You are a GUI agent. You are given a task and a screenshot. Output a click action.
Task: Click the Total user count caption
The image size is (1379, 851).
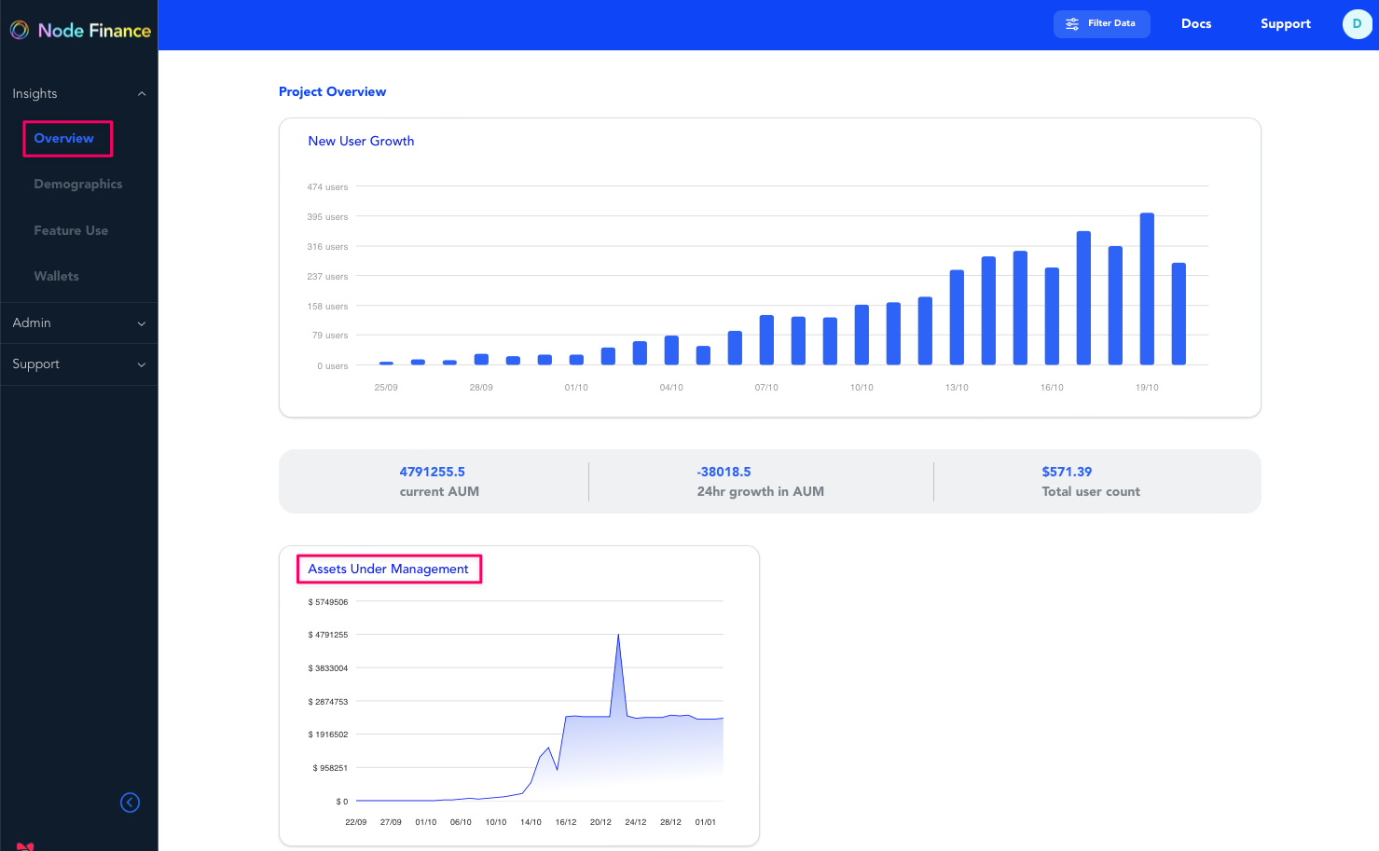pos(1091,491)
